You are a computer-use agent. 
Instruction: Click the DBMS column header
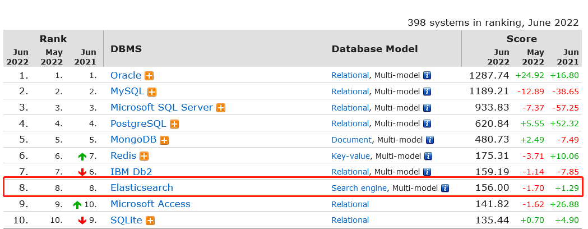click(126, 49)
